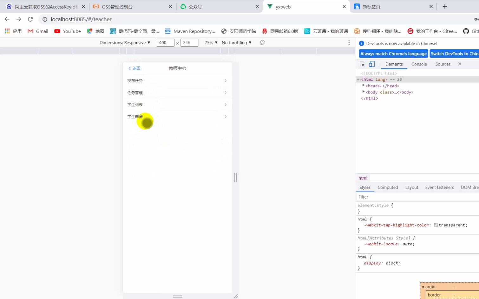
Task: Click the arrow beside 任务管理
Action: pos(226,92)
